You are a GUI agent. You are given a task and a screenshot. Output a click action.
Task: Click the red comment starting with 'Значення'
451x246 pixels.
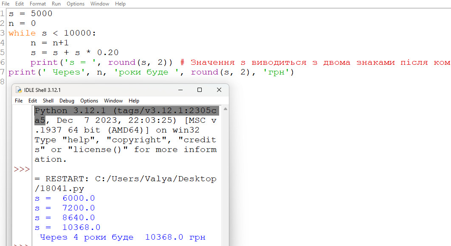[x=315, y=62]
